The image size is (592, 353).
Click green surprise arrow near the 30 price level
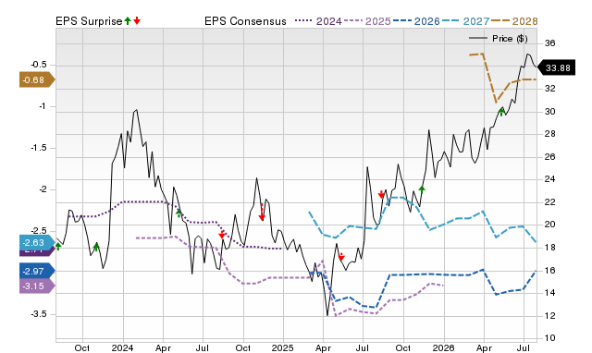[x=501, y=111]
